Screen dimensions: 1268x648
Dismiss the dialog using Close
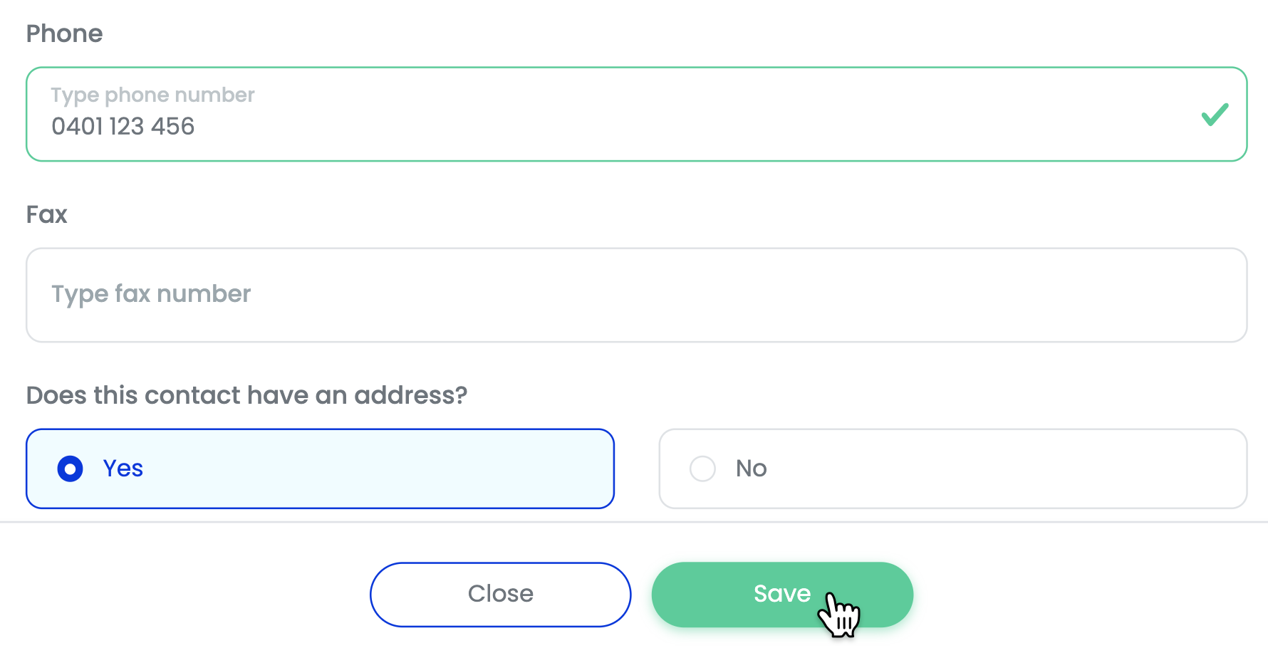click(x=500, y=593)
